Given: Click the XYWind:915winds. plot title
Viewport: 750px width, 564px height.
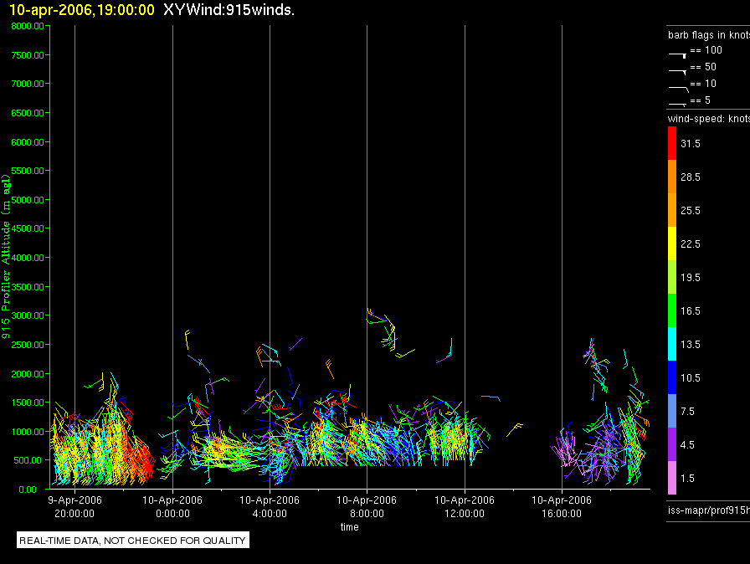Looking at the screenshot, I should coord(229,10).
